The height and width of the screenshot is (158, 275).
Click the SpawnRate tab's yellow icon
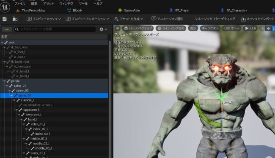[x=120, y=11]
